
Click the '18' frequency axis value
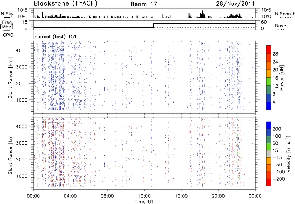pos(25,22)
